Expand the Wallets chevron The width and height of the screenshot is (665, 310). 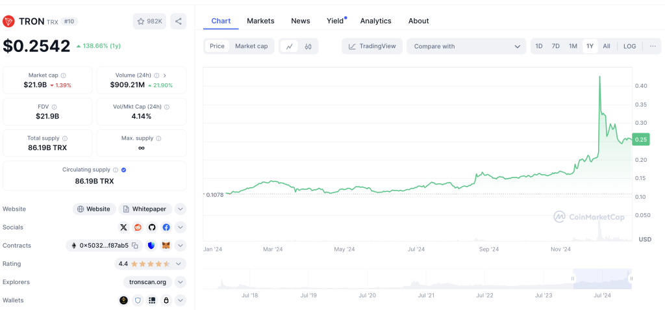tap(181, 300)
